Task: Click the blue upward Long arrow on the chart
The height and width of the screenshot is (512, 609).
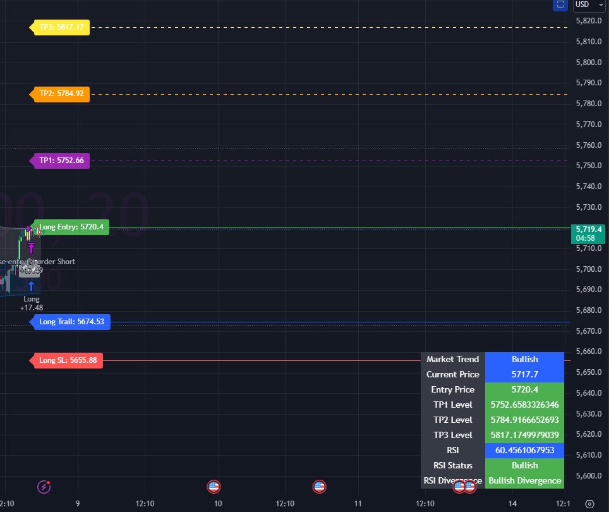Action: [30, 286]
